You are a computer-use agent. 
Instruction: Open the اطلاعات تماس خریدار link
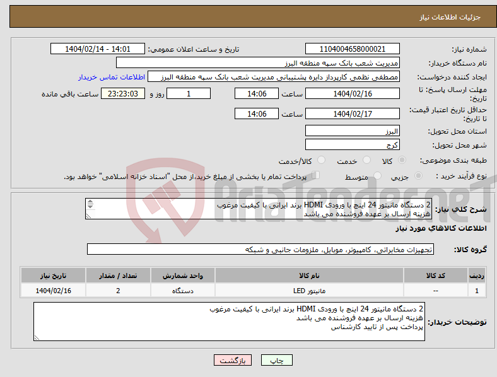112,77
